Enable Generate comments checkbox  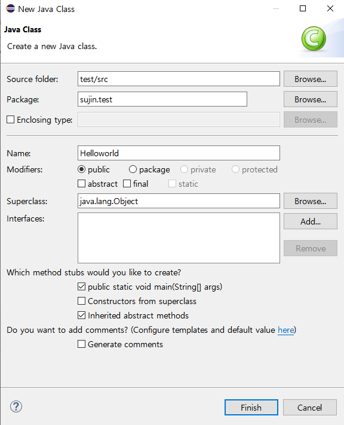coord(81,344)
